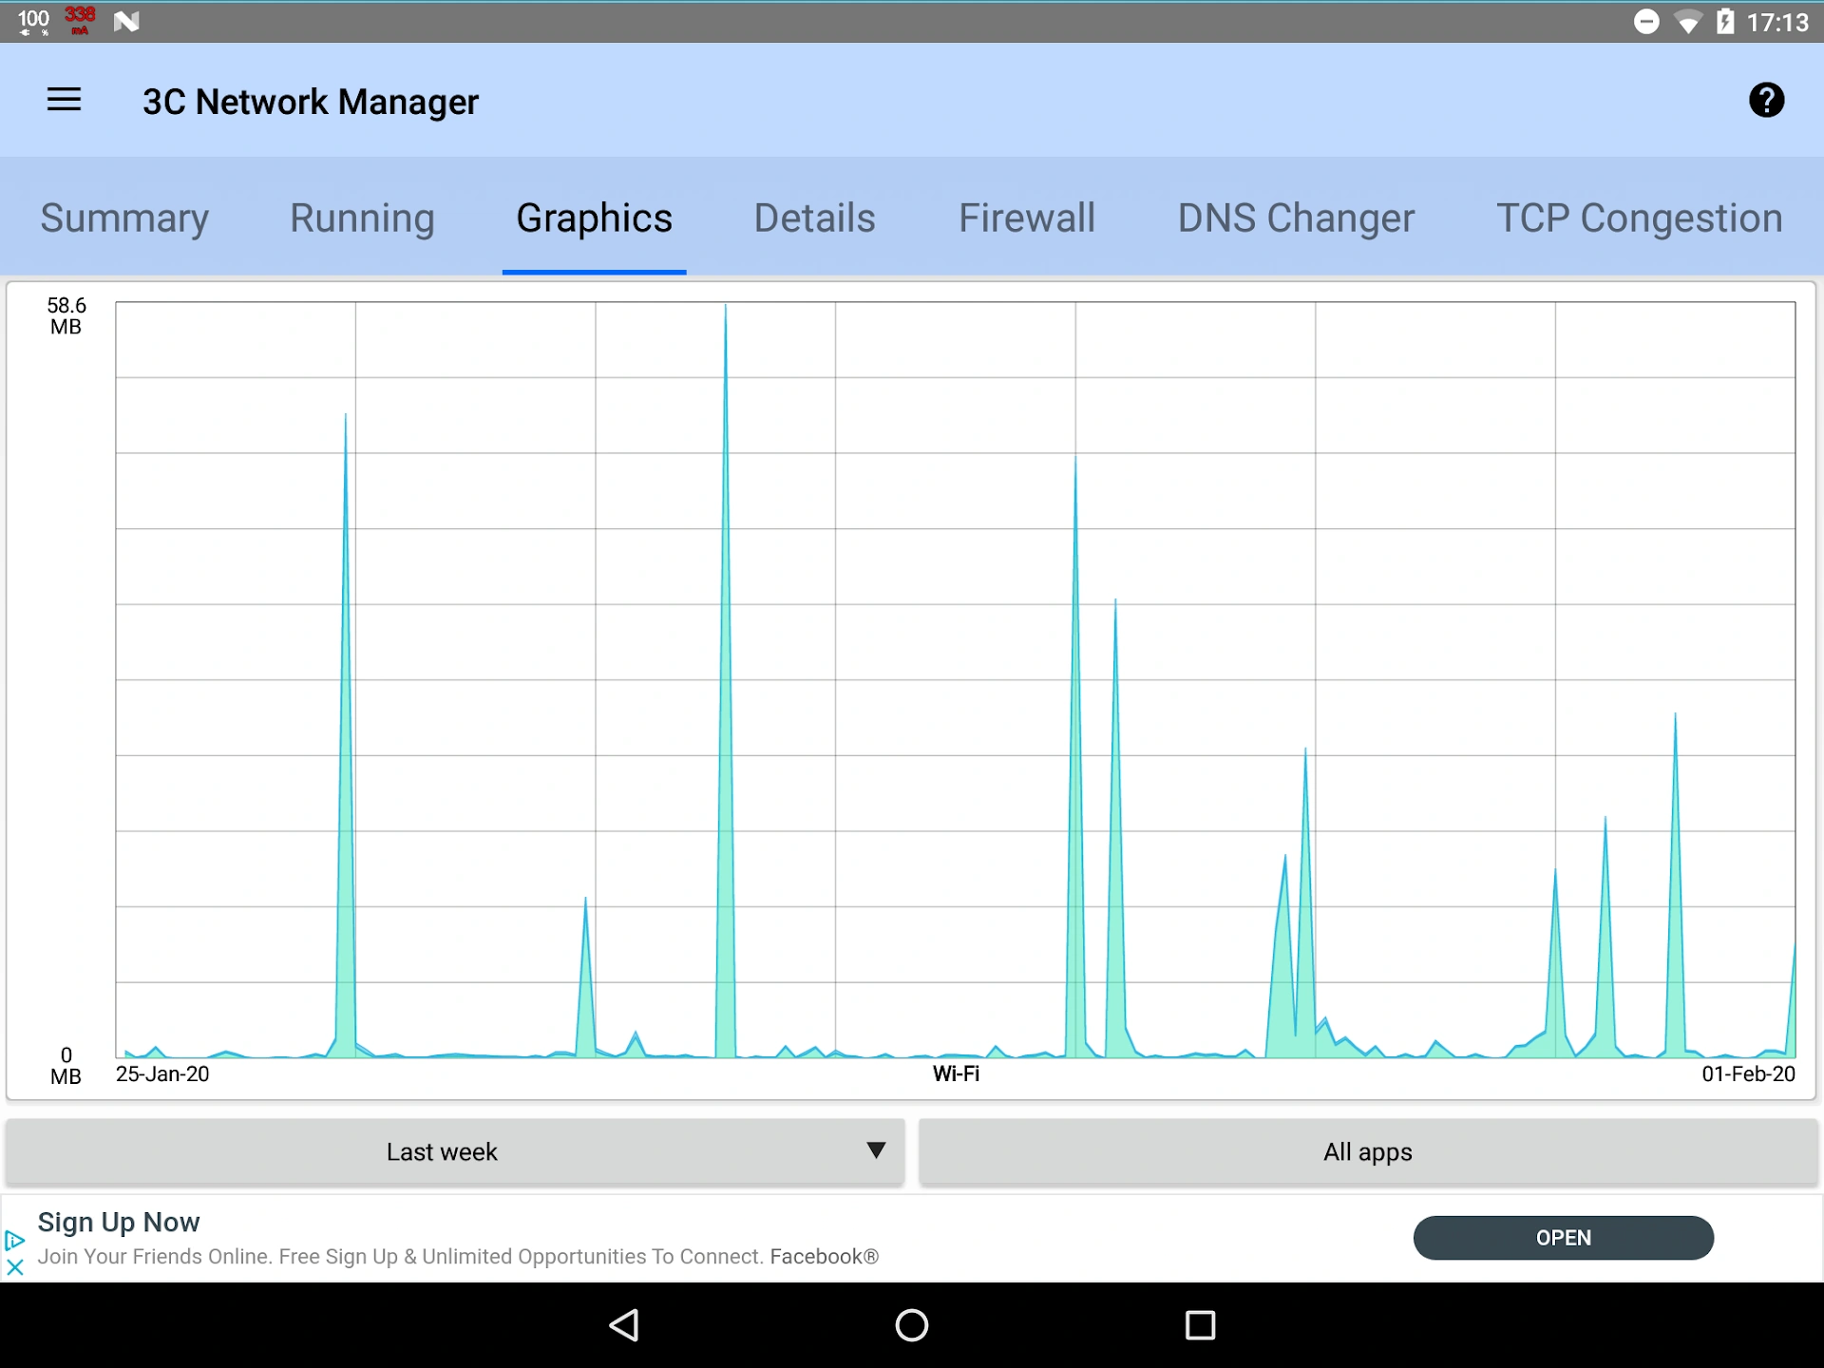
Task: Tap the Wi-Fi status bar icon
Action: pos(1688,22)
